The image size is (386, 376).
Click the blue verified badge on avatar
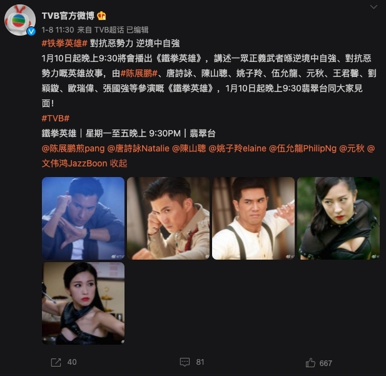tap(31, 31)
